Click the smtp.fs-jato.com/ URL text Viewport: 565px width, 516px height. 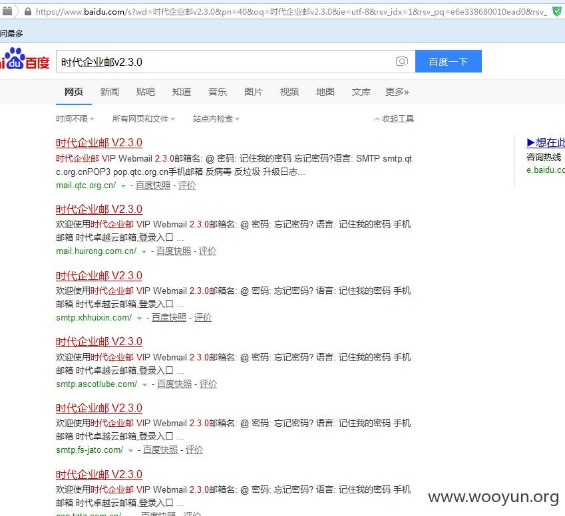90,450
